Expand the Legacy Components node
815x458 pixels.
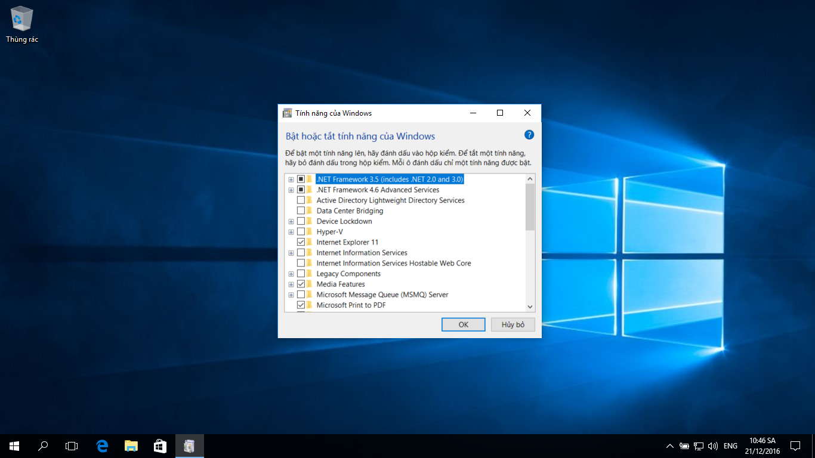tap(291, 274)
